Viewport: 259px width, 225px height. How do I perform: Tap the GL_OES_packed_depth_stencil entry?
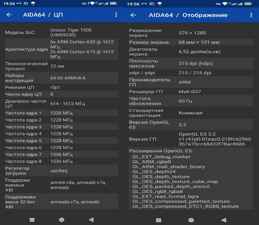tap(171, 186)
